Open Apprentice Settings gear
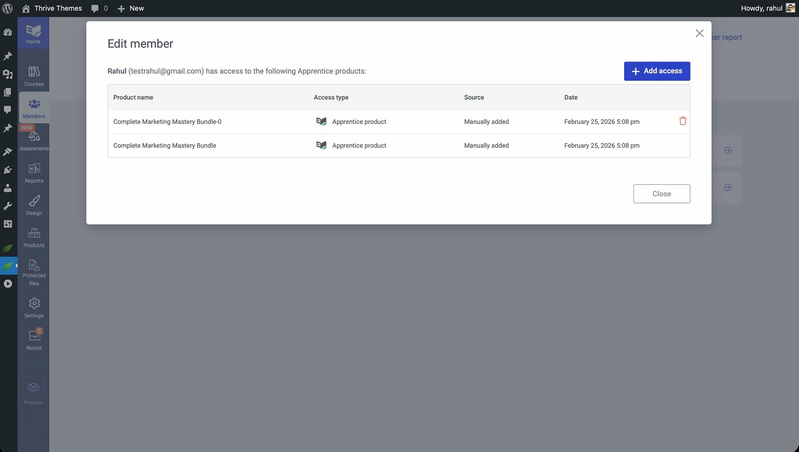Screen dimensions: 799x452 (34, 308)
